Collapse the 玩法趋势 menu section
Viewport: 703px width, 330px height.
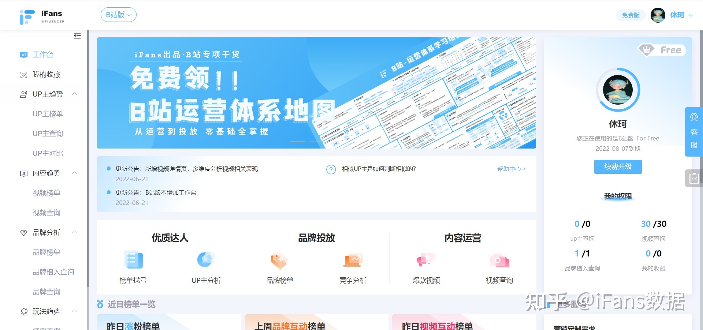pos(74,311)
